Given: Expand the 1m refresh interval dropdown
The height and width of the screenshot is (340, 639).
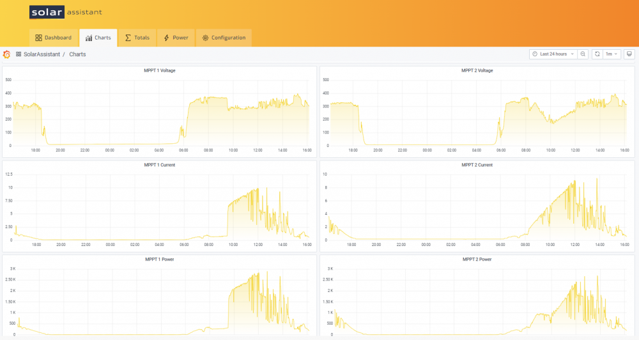Looking at the screenshot, I should tap(612, 54).
